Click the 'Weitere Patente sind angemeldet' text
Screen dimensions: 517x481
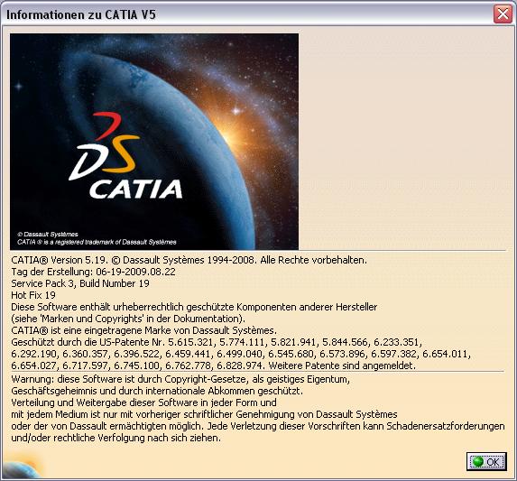tap(342, 365)
